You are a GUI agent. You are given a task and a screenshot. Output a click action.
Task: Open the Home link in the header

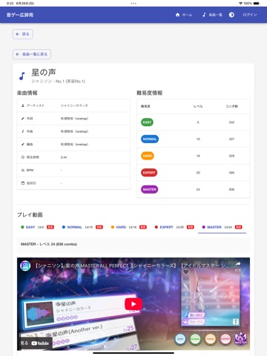coord(184,15)
